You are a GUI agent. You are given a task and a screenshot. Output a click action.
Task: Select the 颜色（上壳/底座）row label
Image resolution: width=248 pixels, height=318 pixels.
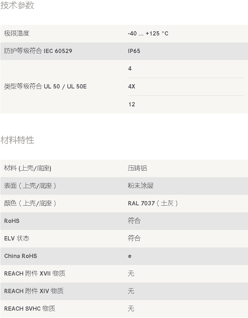click(x=30, y=203)
